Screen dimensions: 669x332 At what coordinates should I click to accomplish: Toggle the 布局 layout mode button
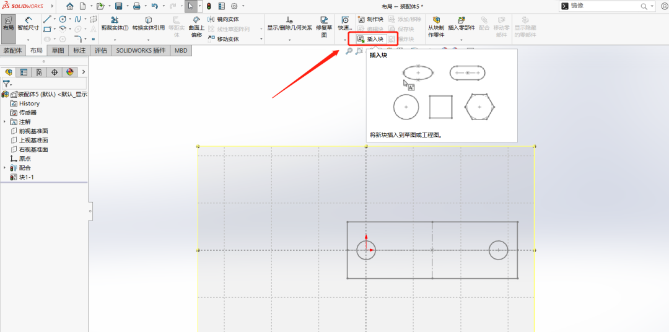coord(8,24)
